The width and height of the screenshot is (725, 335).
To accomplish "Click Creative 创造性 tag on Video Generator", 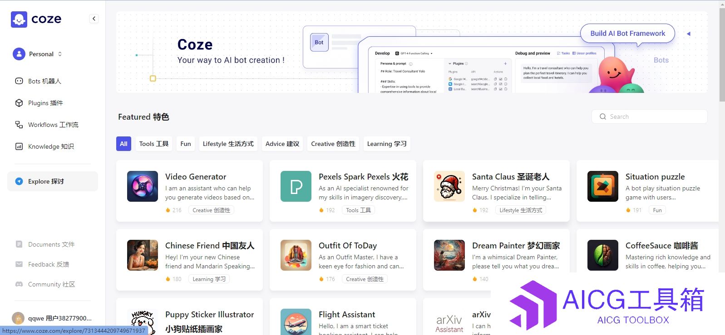I will click(x=212, y=210).
